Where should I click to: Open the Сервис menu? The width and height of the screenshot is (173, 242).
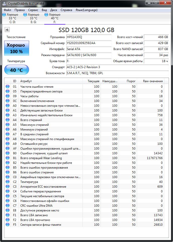(x=33, y=10)
